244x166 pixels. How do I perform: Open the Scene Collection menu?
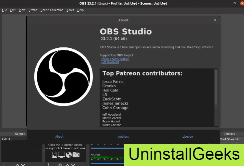coord(52,10)
